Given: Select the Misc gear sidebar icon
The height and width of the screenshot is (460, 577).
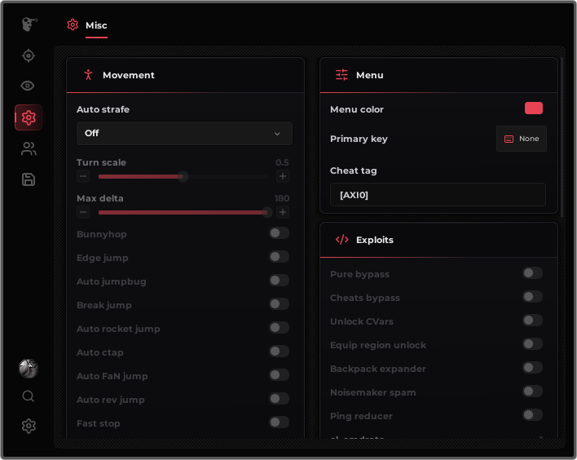Looking at the screenshot, I should point(29,117).
